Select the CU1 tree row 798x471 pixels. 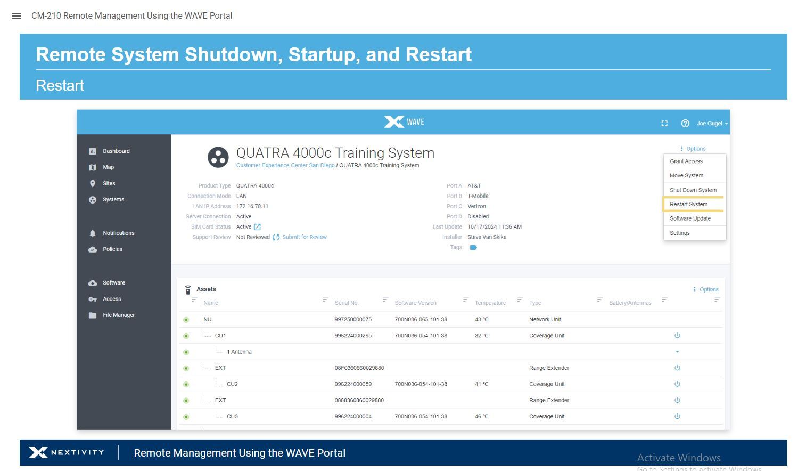[451, 336]
